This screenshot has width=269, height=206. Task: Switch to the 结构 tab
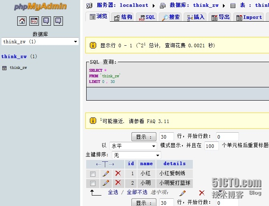tap(123, 17)
